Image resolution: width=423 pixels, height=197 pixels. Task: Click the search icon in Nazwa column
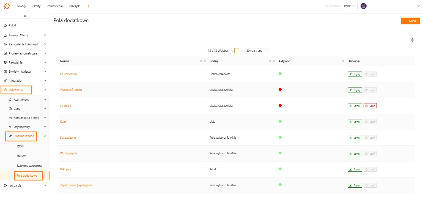205,61
